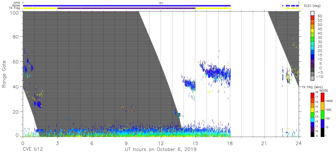Click the '14' label on TX FRQ scale
The image size is (336, 155).
click(317, 112)
